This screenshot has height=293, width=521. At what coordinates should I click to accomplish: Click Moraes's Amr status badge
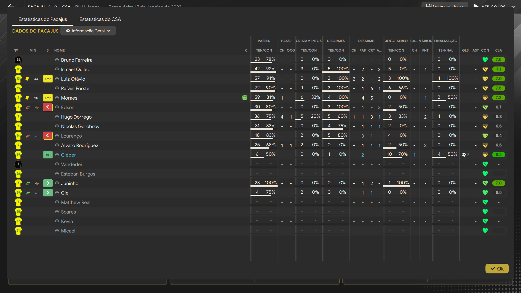pyautogui.click(x=48, y=98)
